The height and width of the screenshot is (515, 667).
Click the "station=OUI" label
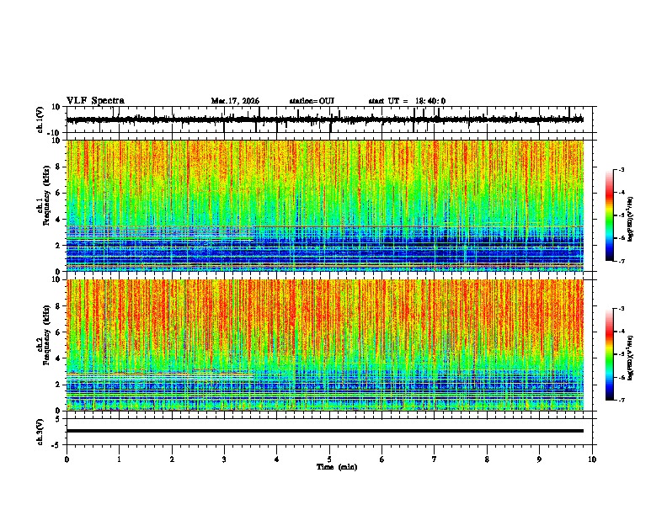312,101
